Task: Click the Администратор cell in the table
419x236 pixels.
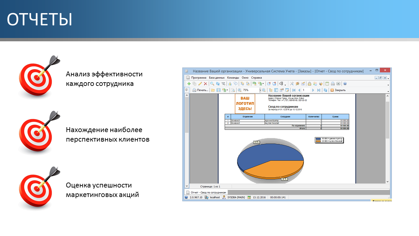Action: [x=285, y=121]
